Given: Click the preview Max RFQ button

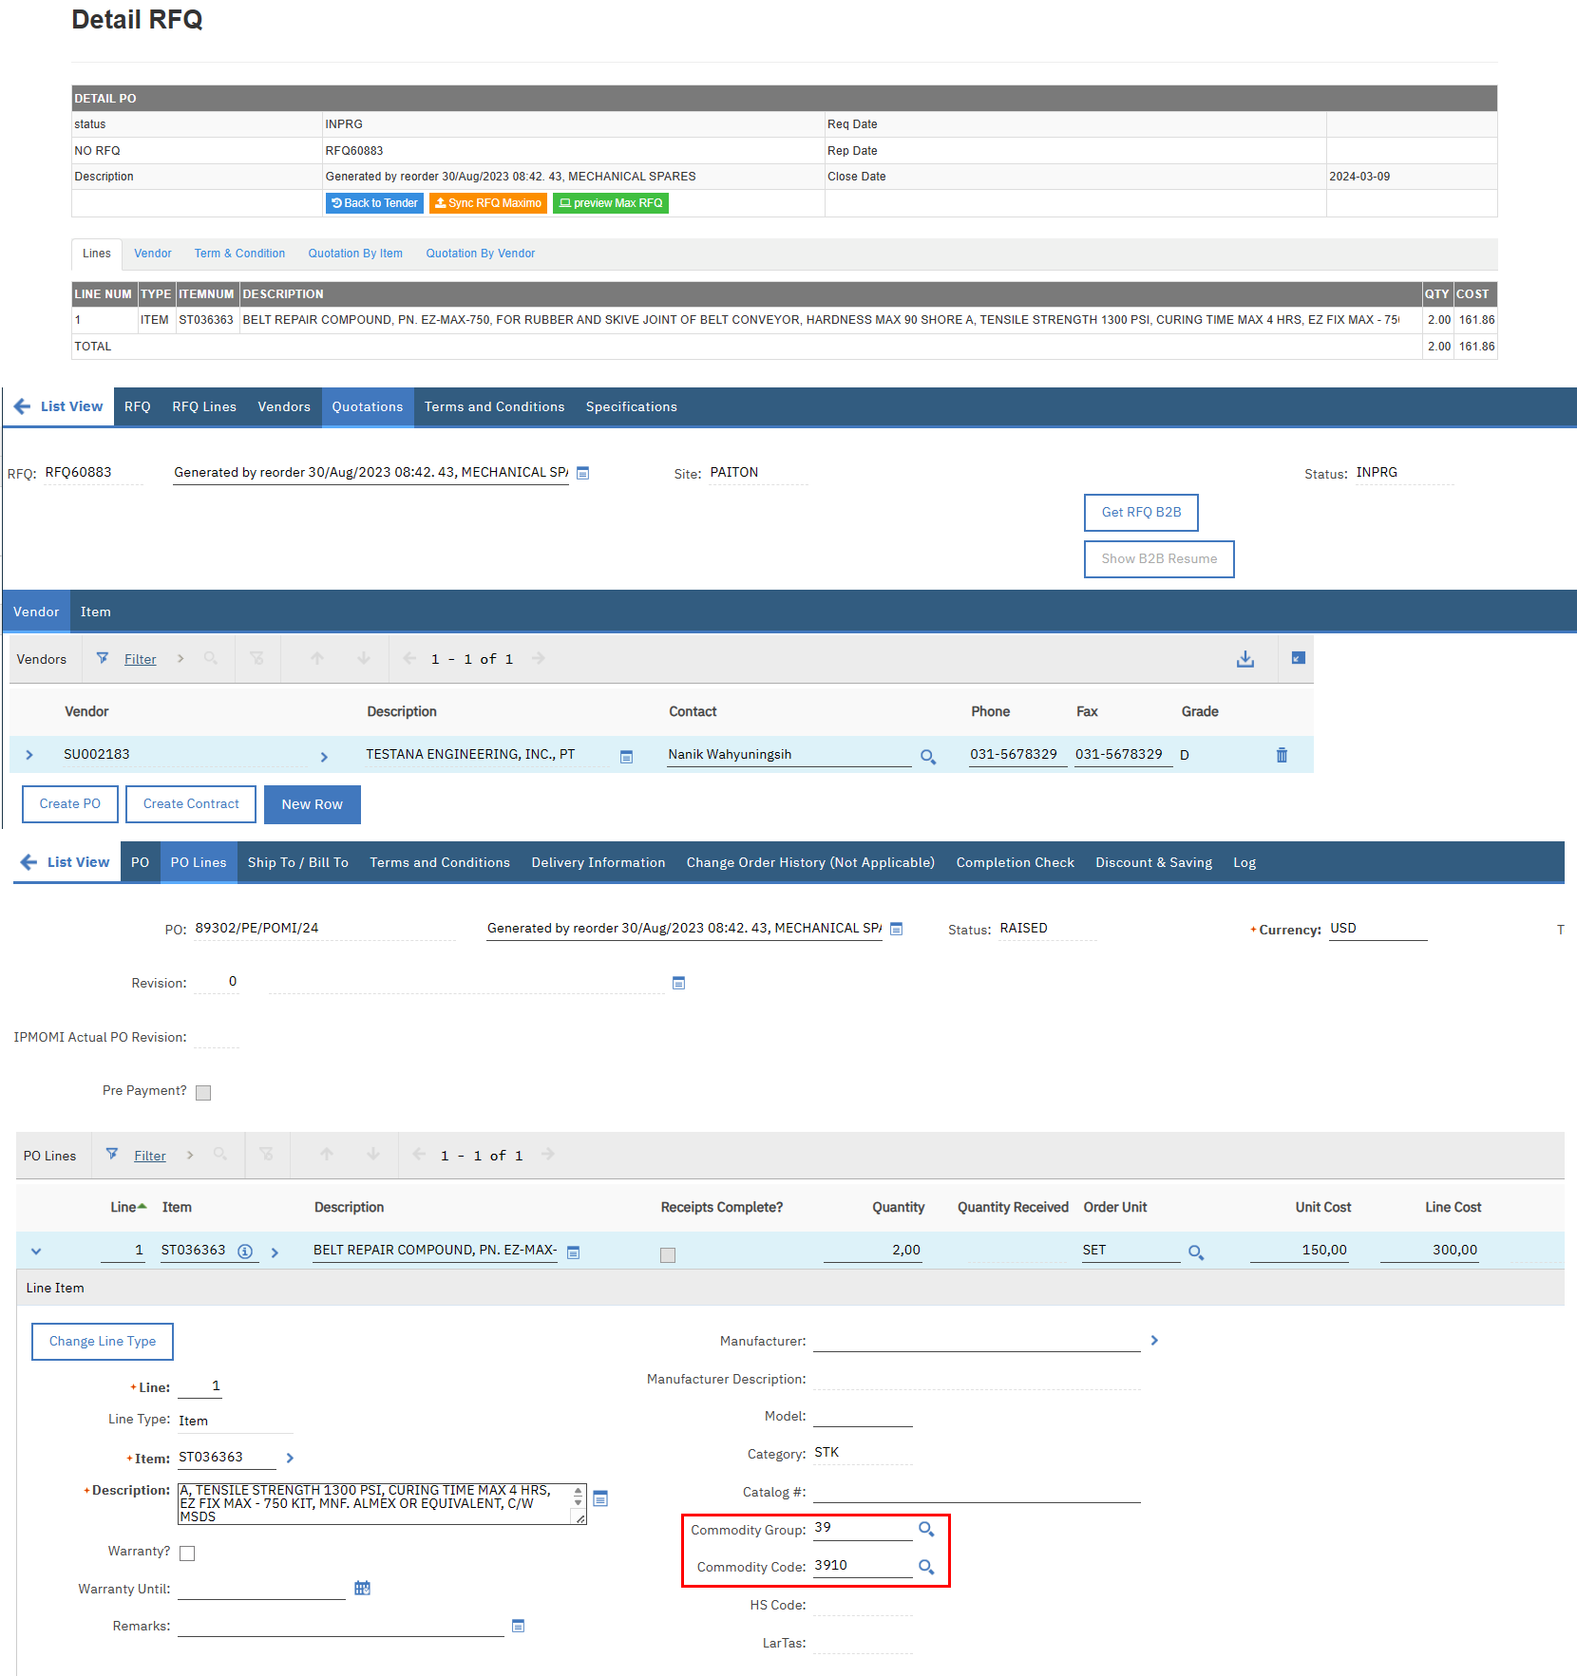Looking at the screenshot, I should coord(611,203).
